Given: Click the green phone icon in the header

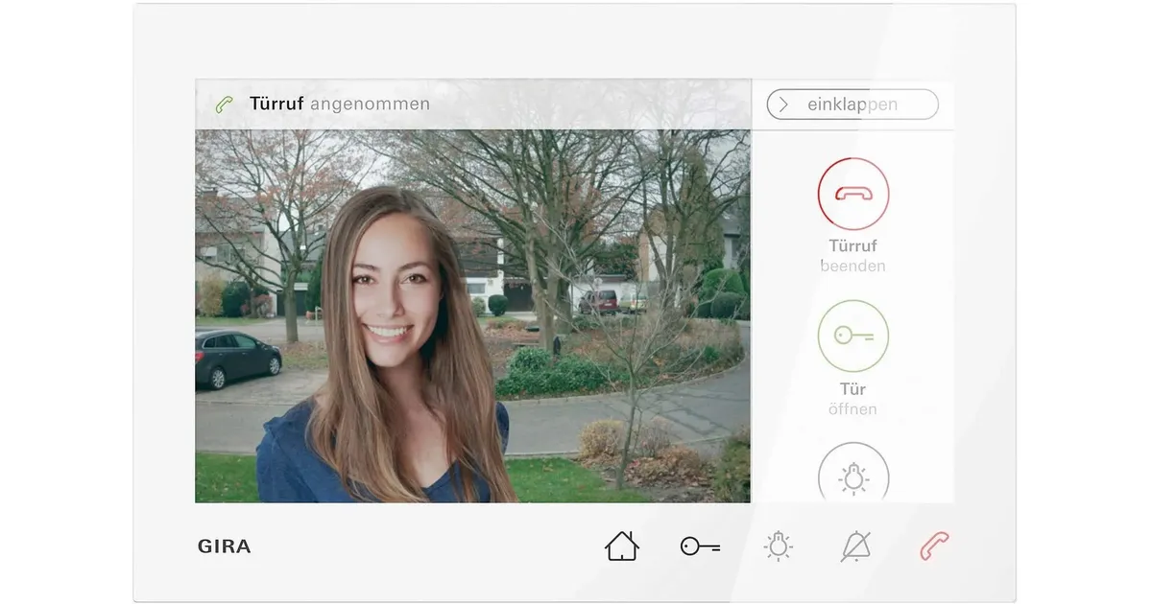Looking at the screenshot, I should point(225,105).
